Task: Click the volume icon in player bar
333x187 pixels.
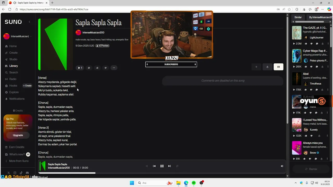Action: pyautogui.click(x=282, y=166)
